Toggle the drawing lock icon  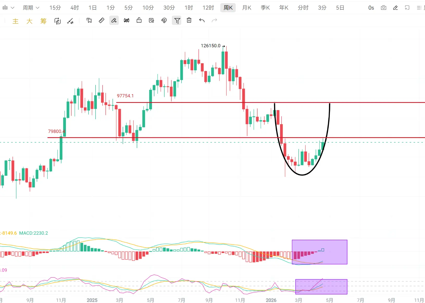pyautogui.click(x=139, y=20)
